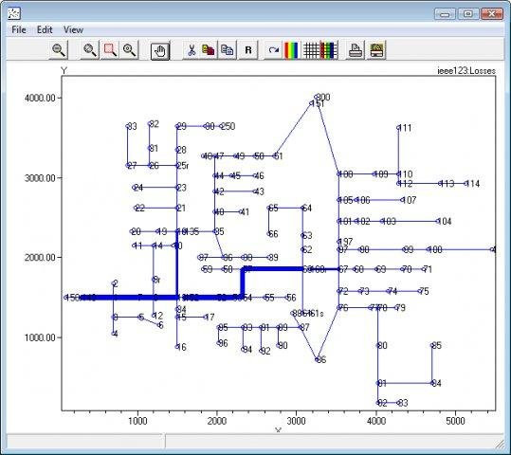
Task: Toggle the black grid lines icon
Action: 311,50
